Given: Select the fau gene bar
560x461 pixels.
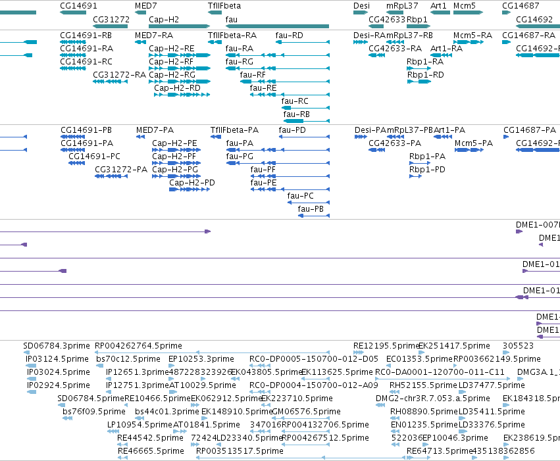Looking at the screenshot, I should (277, 26).
